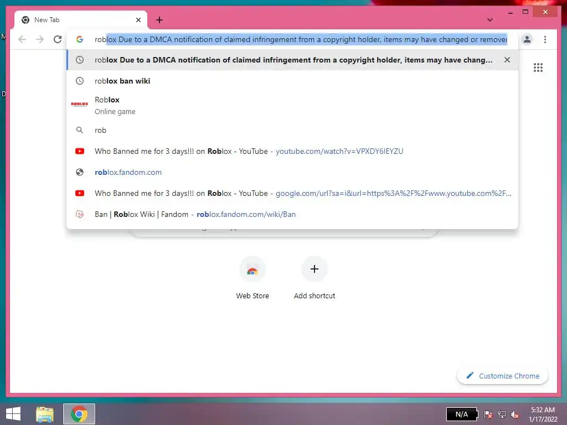Open the Windows Start menu
567x425 pixels.
tap(13, 414)
